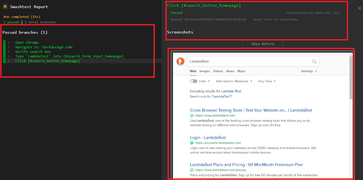Click the '1 passed' count
The width and height of the screenshot is (363, 180).
(11, 22)
